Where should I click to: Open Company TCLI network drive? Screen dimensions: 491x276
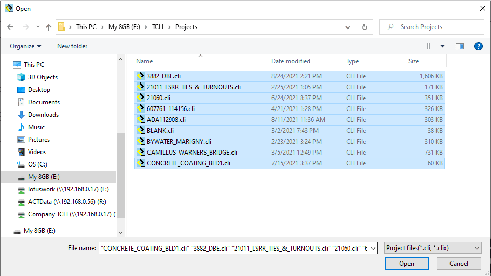(72, 214)
